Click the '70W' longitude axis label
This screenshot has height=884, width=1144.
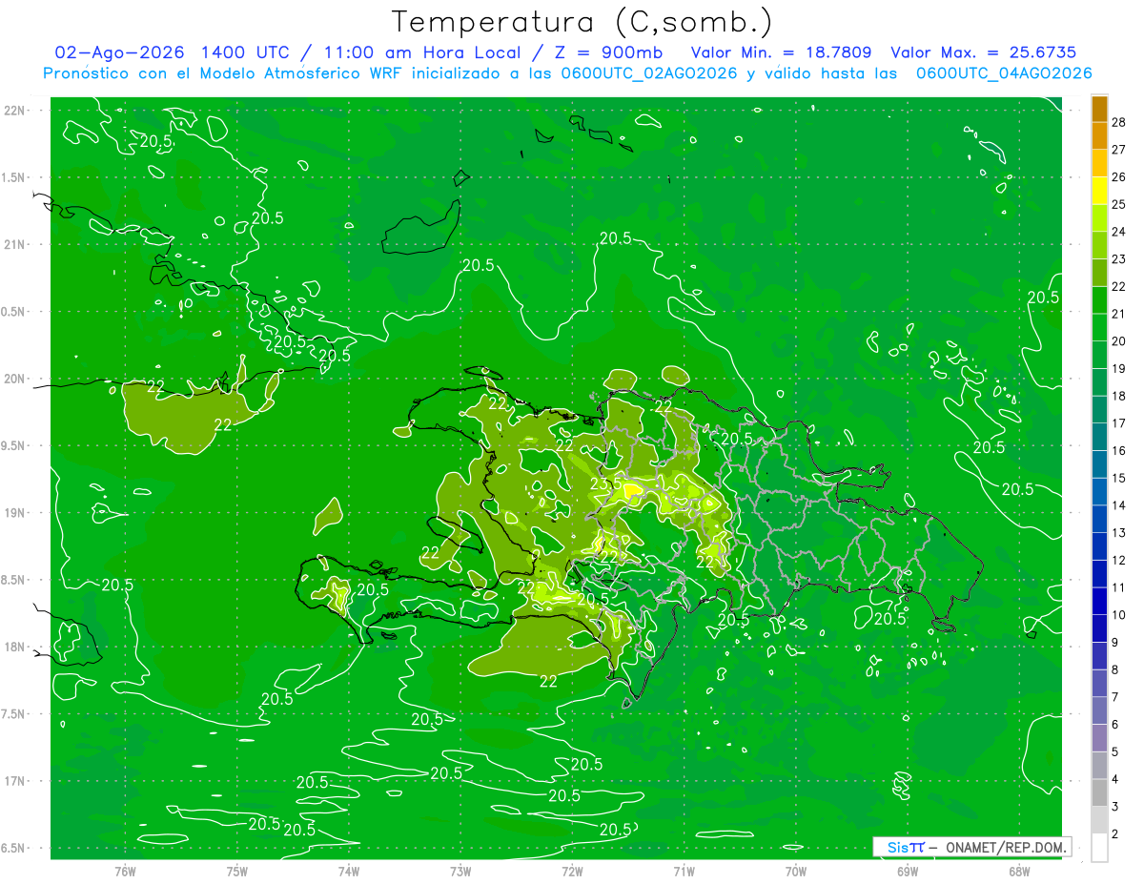[x=796, y=871]
